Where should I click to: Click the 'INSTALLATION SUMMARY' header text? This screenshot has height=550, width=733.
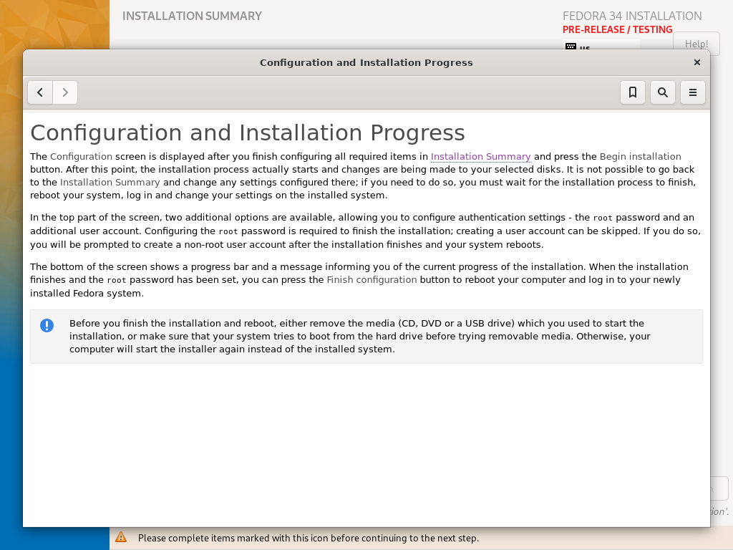pos(192,16)
